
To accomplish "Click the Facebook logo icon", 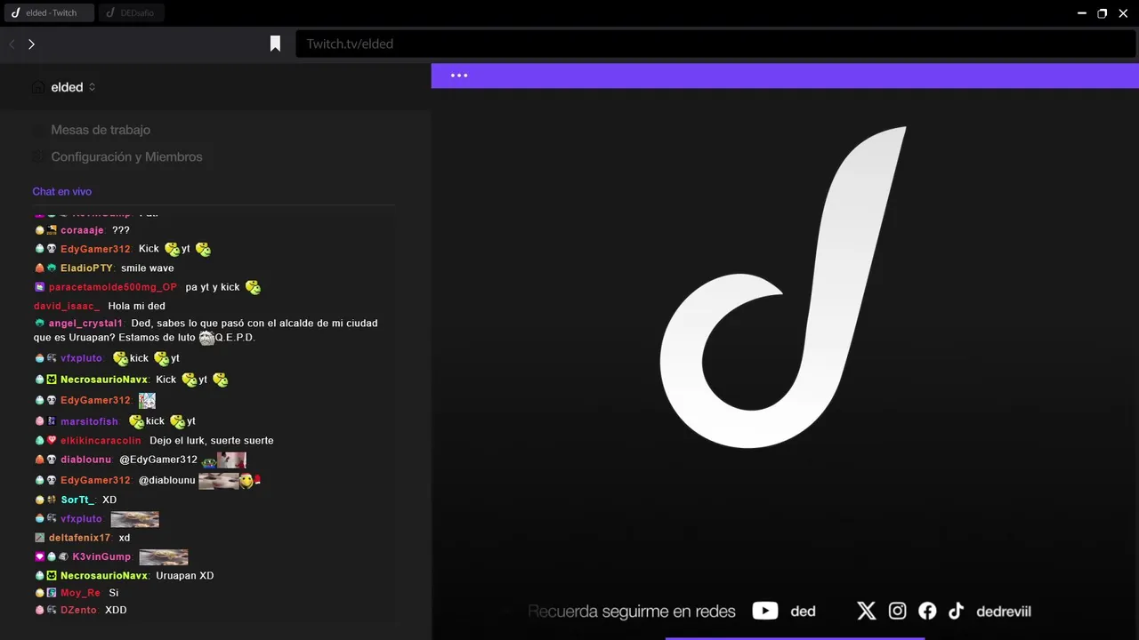I will coord(927,611).
